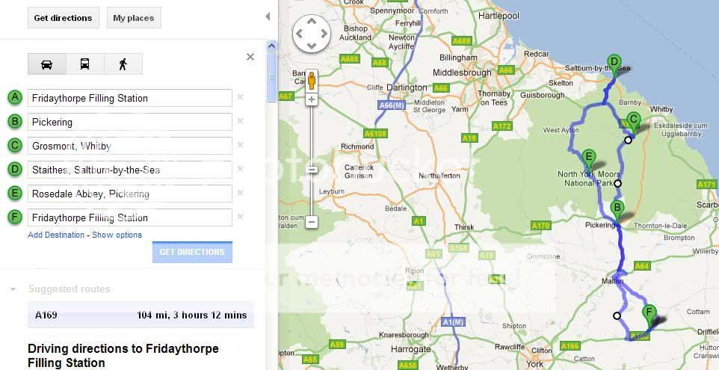Viewport: 719px width, 370px height.
Task: Click the Grosmont, Whitby destination field
Action: pyautogui.click(x=130, y=146)
